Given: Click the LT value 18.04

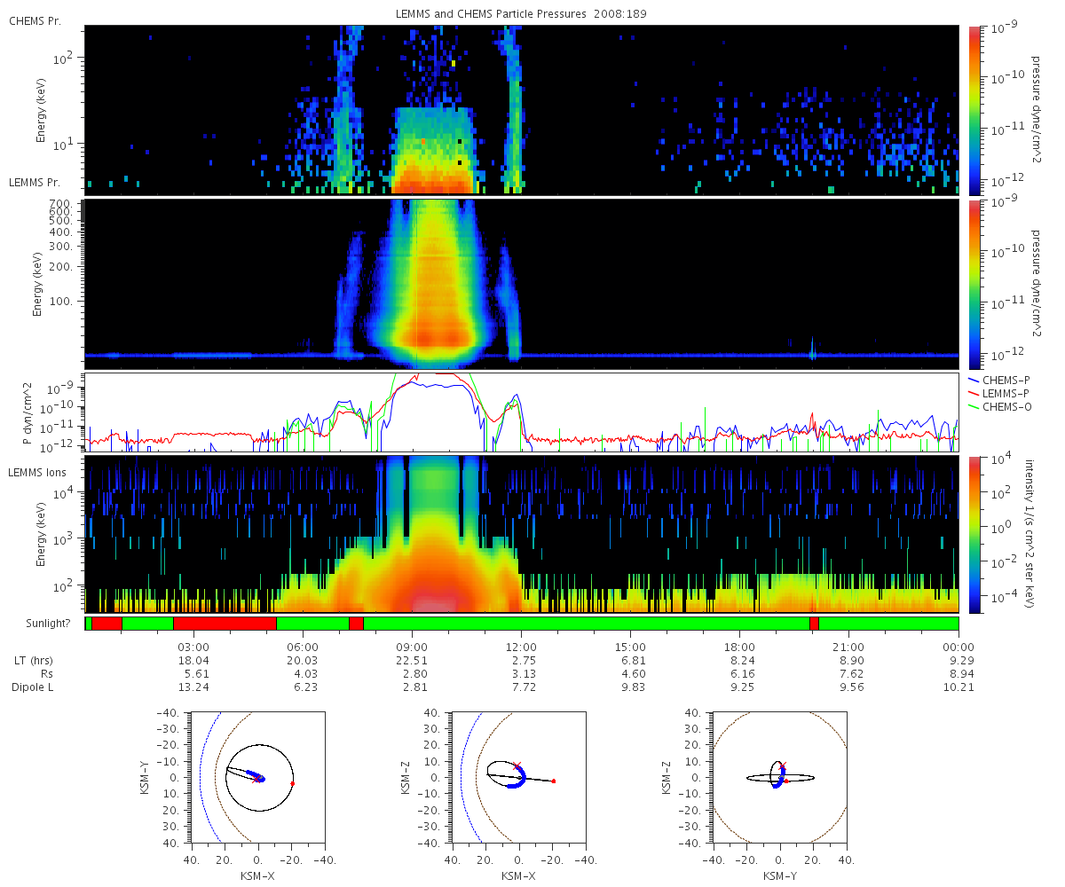Looking at the screenshot, I should [x=194, y=661].
